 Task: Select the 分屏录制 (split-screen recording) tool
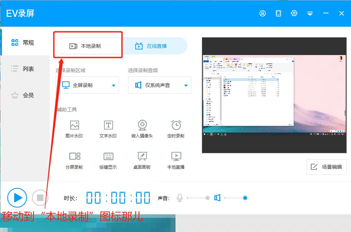[74, 160]
